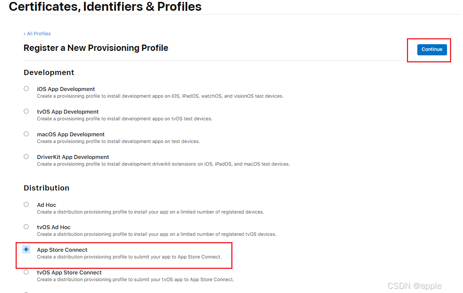Navigate back via the All Profiles link
463x293 pixels.
point(39,33)
